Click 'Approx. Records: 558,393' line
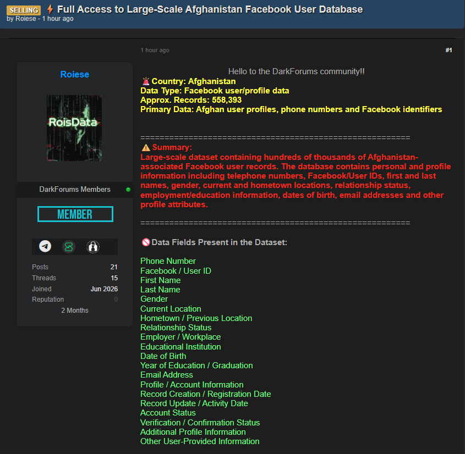Image resolution: width=465 pixels, height=454 pixels. tap(191, 100)
